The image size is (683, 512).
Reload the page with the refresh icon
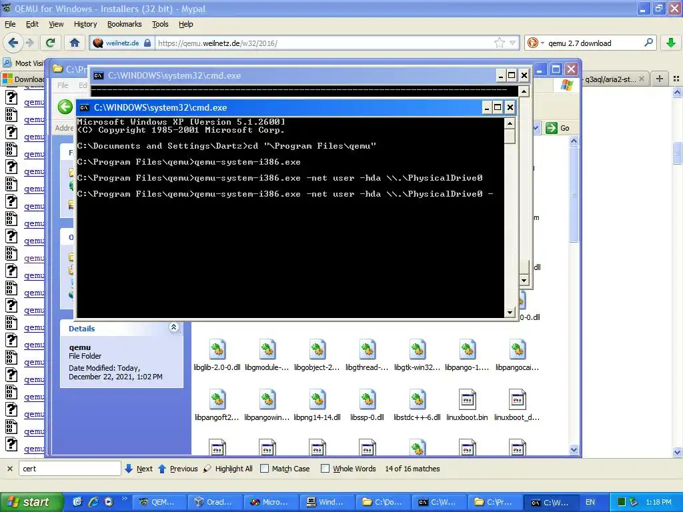[x=51, y=43]
